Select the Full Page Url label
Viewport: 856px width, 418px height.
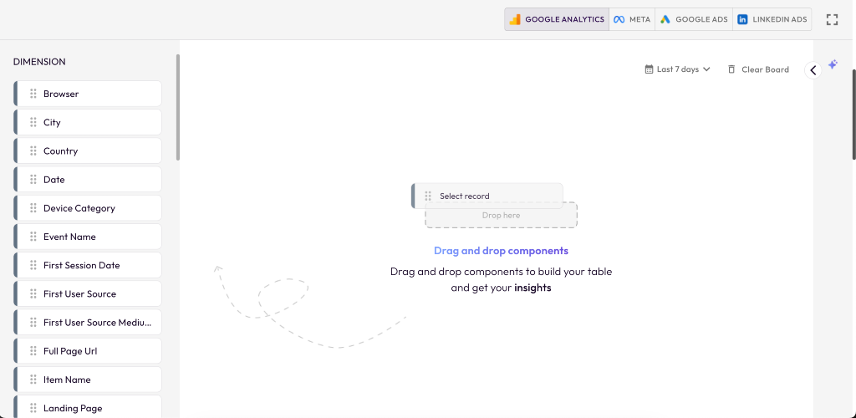70,351
